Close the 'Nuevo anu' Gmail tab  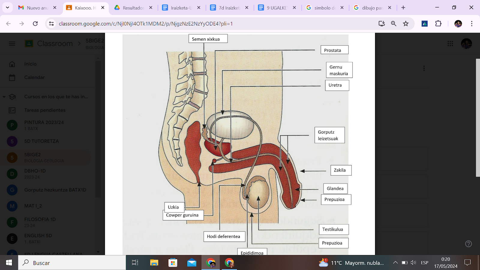pos(55,8)
